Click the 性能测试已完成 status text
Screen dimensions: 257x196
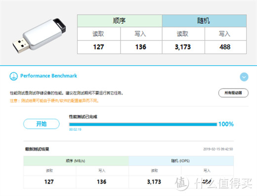coord(83,117)
